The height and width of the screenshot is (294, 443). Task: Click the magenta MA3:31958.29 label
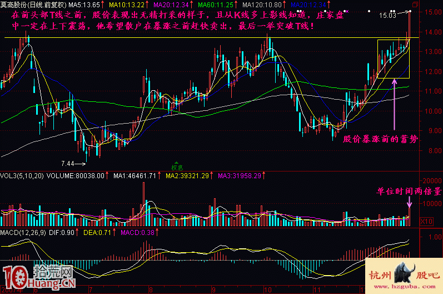click(240, 176)
